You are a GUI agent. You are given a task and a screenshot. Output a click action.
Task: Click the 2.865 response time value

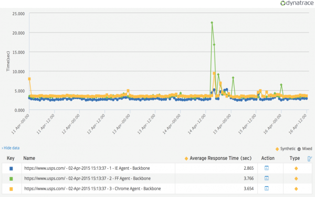[249, 168]
